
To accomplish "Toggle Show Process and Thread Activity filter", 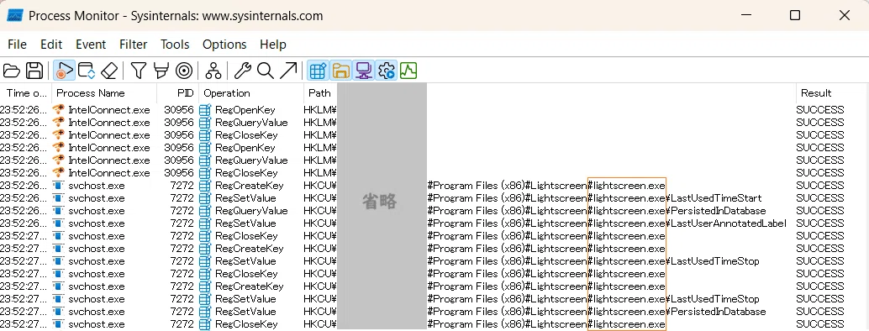I will click(x=387, y=71).
